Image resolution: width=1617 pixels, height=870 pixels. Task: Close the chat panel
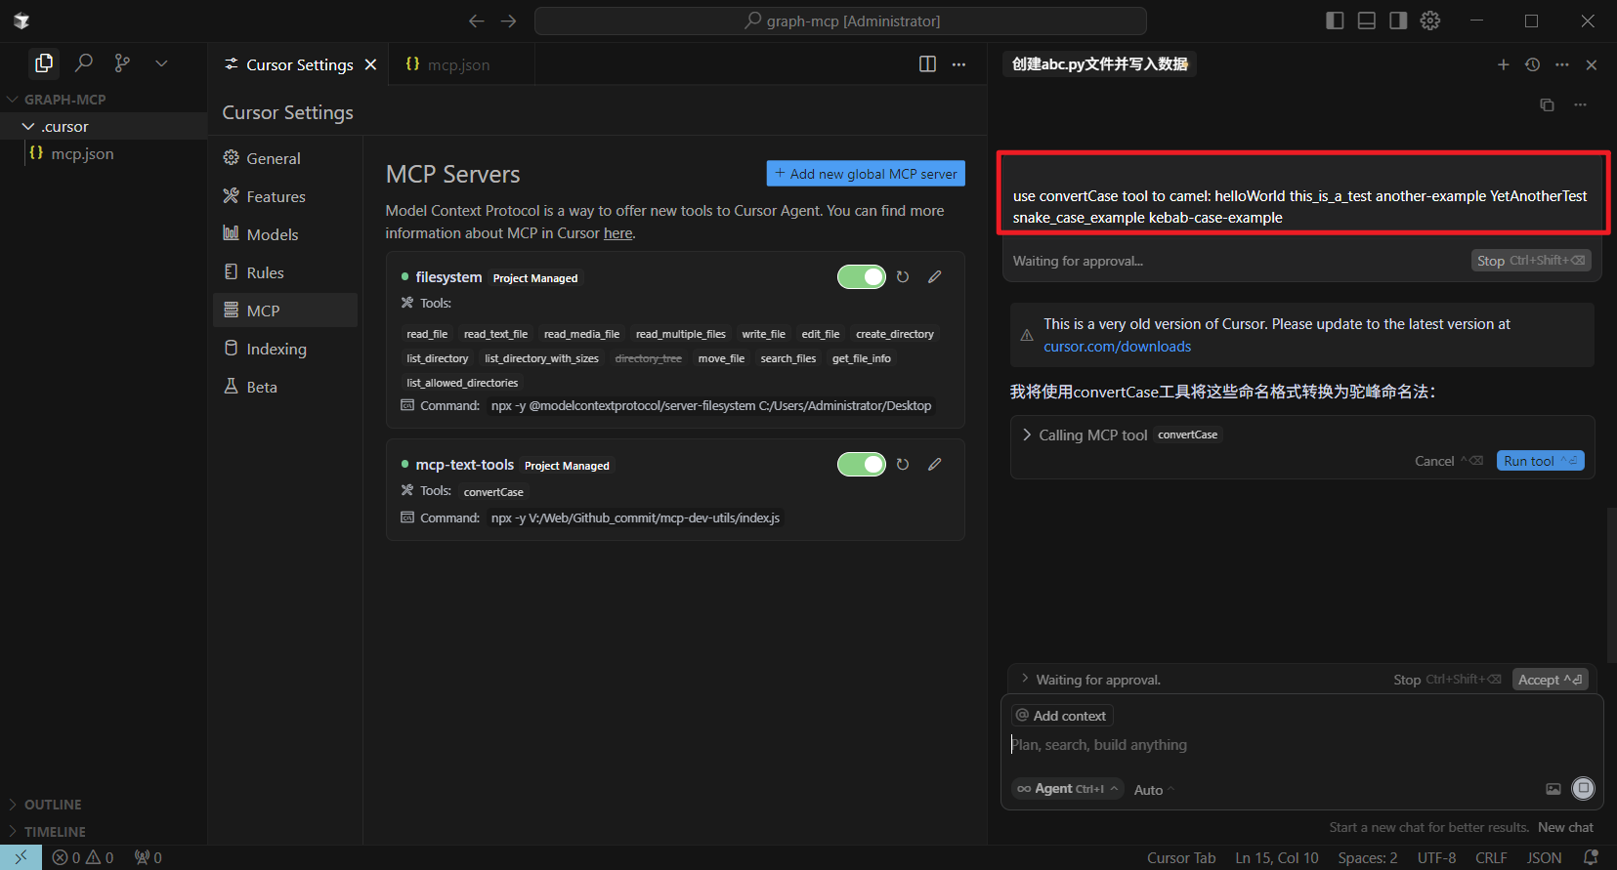(x=1592, y=64)
